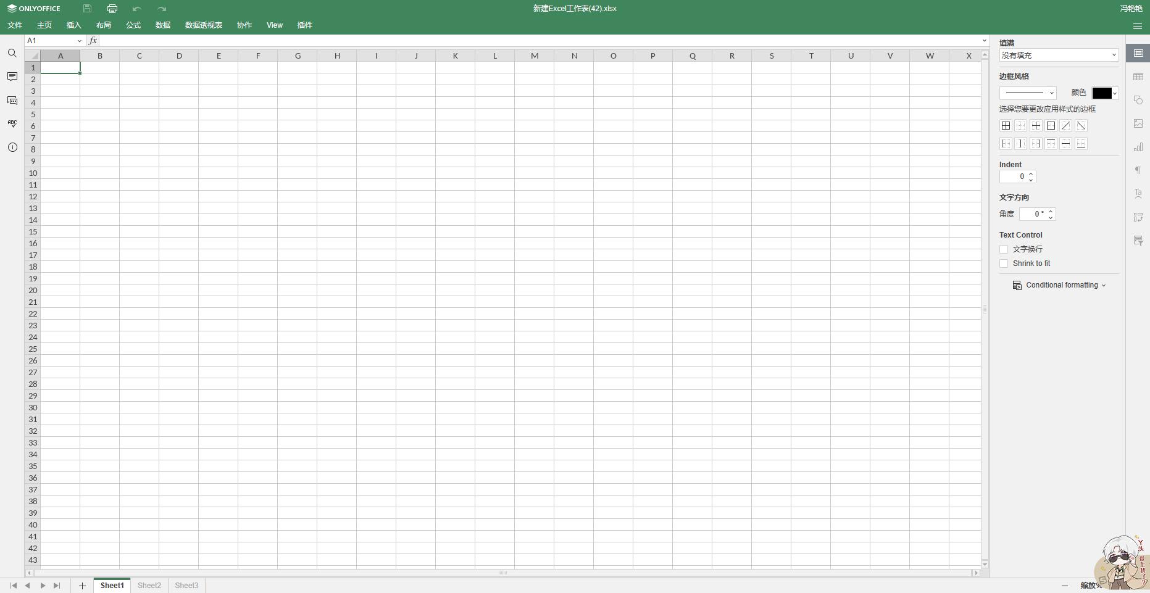Go to the previous sheet tab
1150x593 pixels.
(27, 586)
